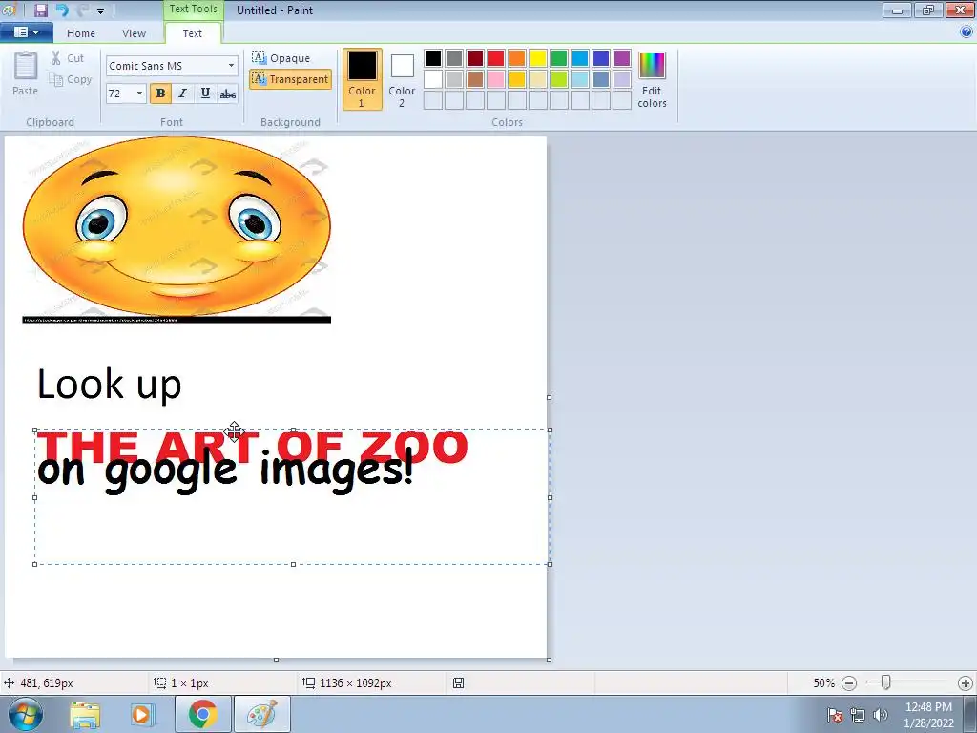Open Customize Quick Access Toolbar dropdown
The width and height of the screenshot is (977, 733).
click(x=100, y=11)
